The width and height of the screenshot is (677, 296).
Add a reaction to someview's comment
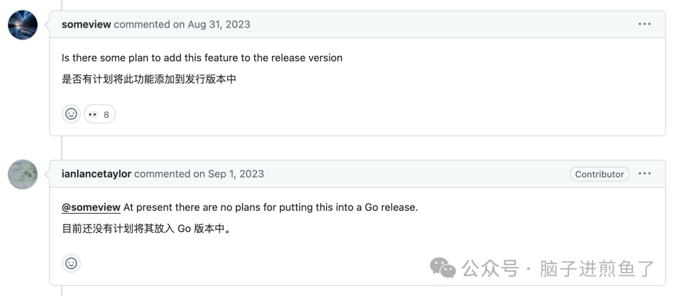71,114
